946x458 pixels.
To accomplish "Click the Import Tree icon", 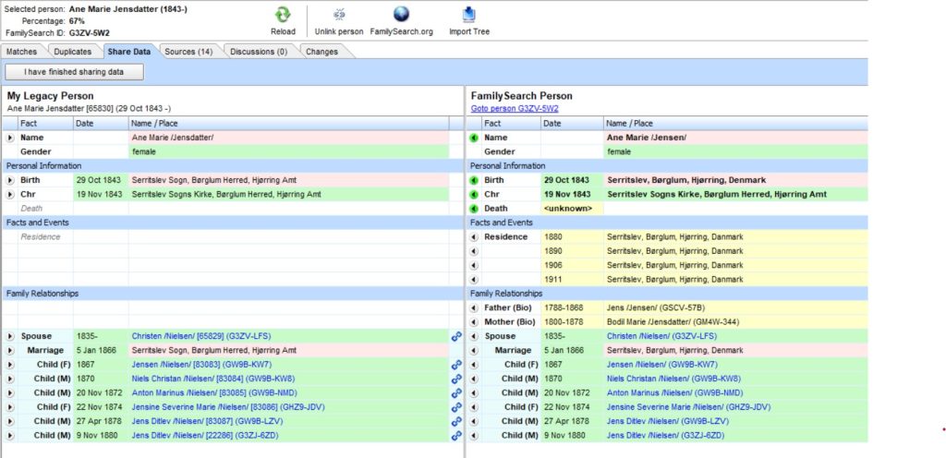I will pos(469,15).
